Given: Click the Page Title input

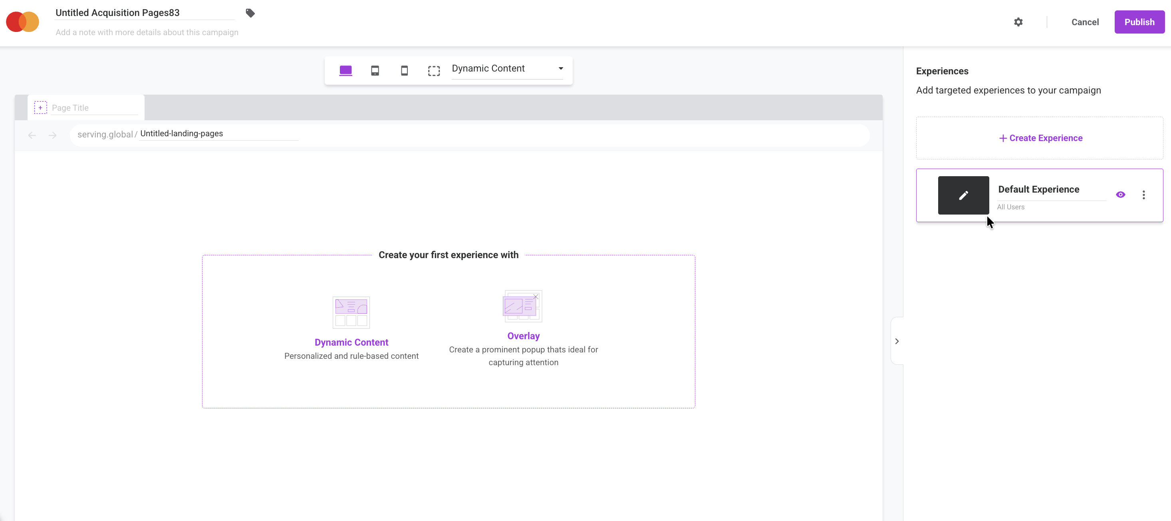Looking at the screenshot, I should point(94,108).
